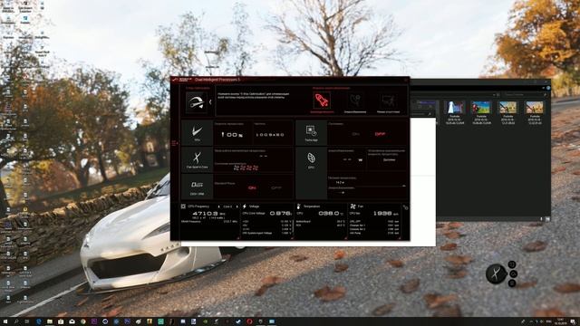Set DIGI+ VRM Standard Phase ON
580x326 pixels.
[252, 188]
